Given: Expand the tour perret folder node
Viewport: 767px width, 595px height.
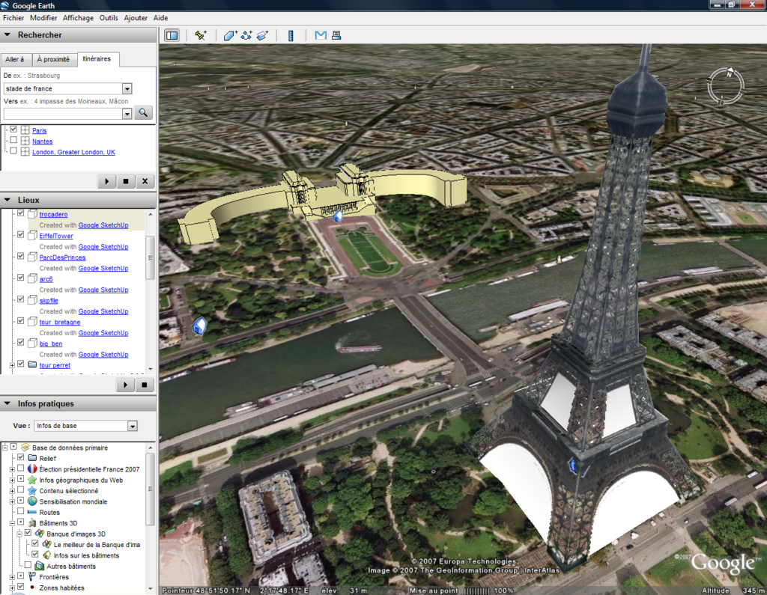Looking at the screenshot, I should point(12,365).
